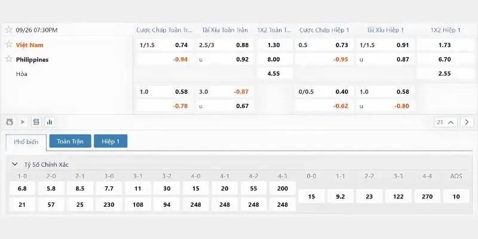Click the star next to Việt Nam
This screenshot has height=239, width=478.
pos(9,44)
